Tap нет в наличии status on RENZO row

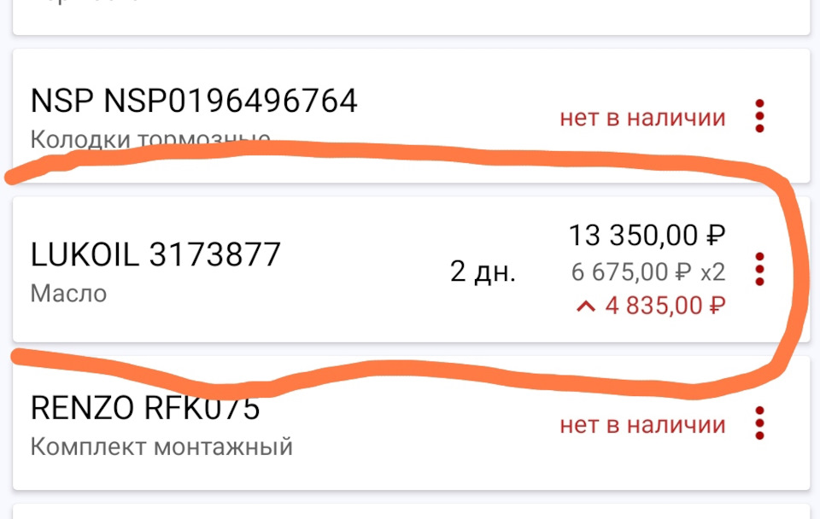pos(642,425)
